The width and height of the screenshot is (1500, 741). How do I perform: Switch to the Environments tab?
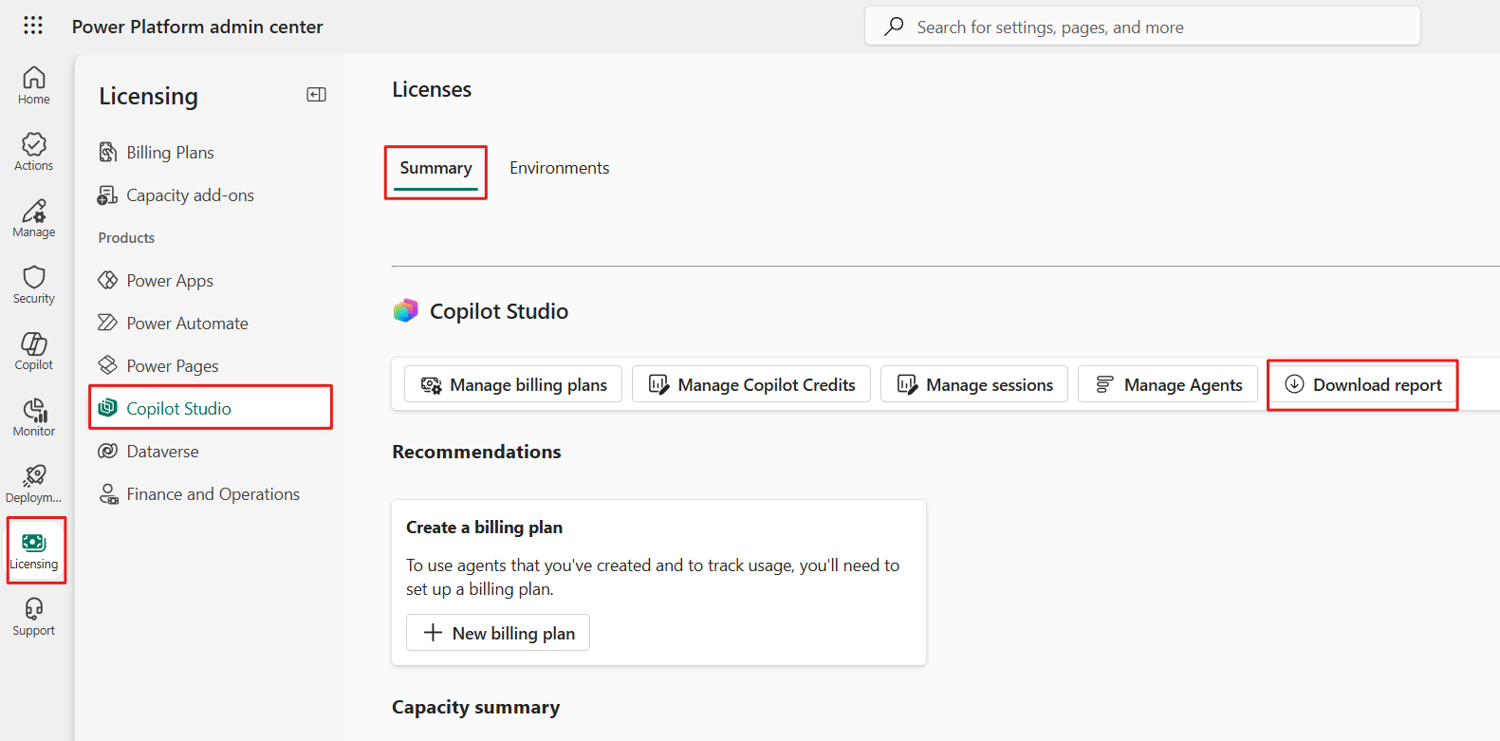click(560, 168)
